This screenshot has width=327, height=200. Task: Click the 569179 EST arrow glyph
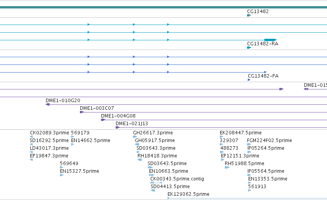(x=73, y=137)
